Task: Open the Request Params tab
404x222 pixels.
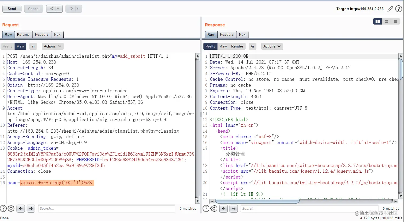Action: [x=23, y=34]
